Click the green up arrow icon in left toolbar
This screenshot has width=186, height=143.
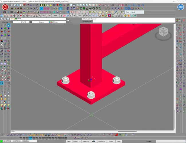point(5,28)
